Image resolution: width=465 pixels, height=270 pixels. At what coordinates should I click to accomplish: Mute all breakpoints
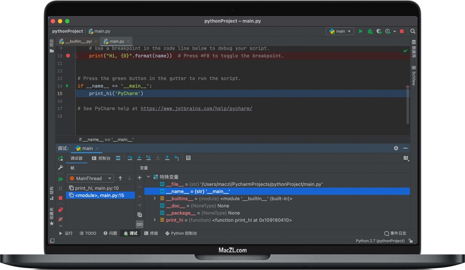(x=60, y=219)
